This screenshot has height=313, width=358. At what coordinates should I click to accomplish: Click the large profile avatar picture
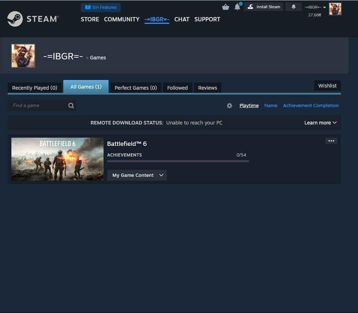click(23, 56)
